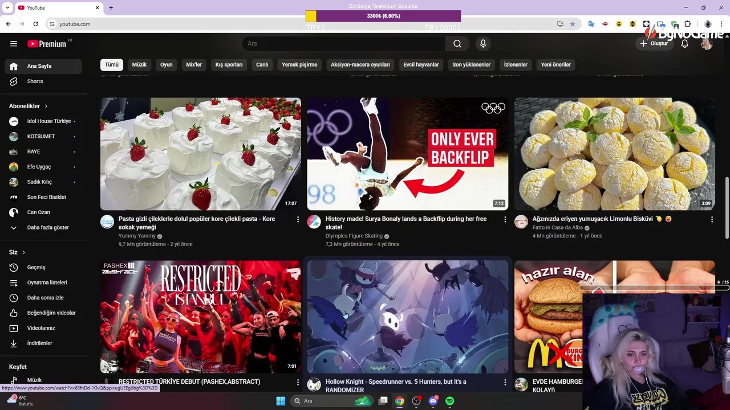Screen dimensions: 730x410
Task: Expand Daha fazla göster subscriptions
Action: click(x=43, y=227)
